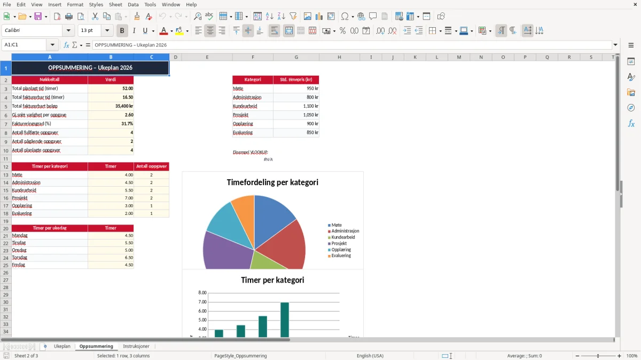Switch to Ukeplan sheet tab
The image size is (641, 360).
[62, 346]
